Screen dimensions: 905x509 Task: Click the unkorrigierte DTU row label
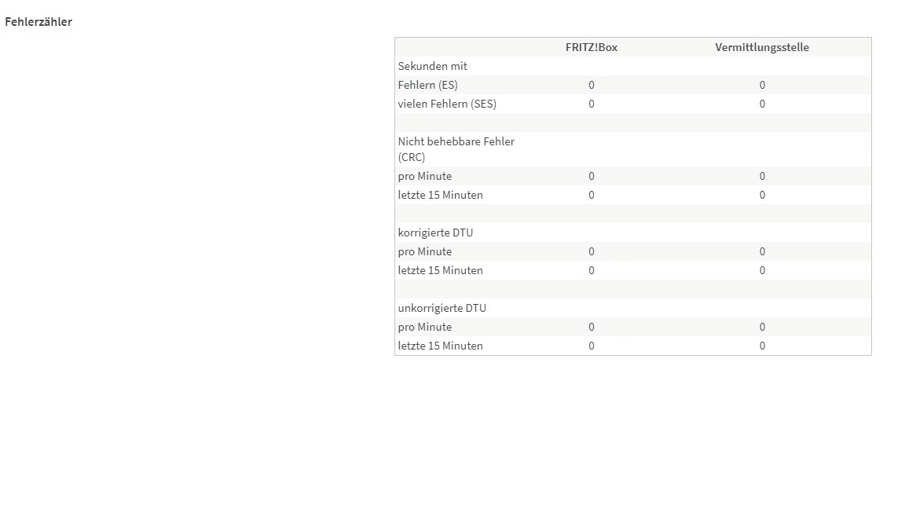[x=442, y=308]
